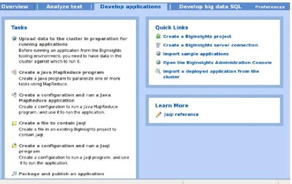Open Create a configuration and run a Jaql program

(x=64, y=148)
